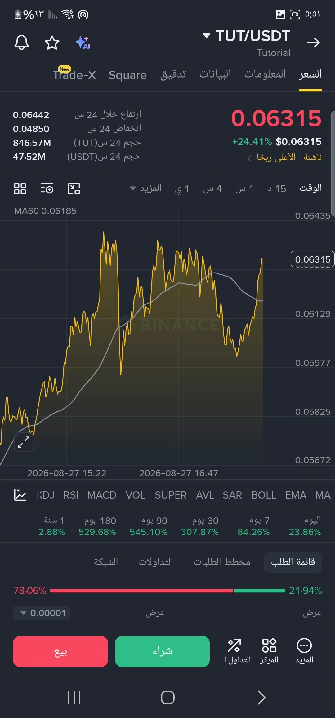Viewport: 335px width, 718px height.
Task: Toggle the MACD indicator
Action: 102,495
